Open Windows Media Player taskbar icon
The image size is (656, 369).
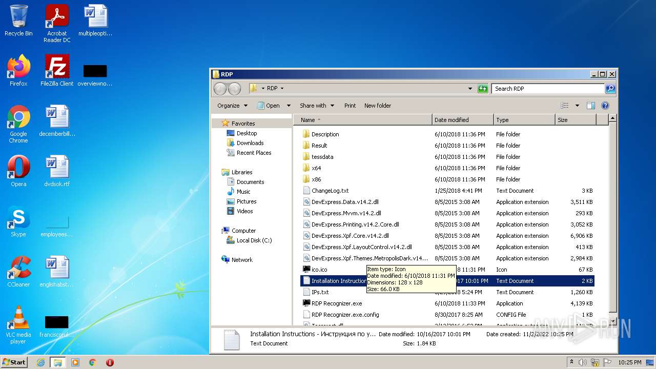[75, 362]
